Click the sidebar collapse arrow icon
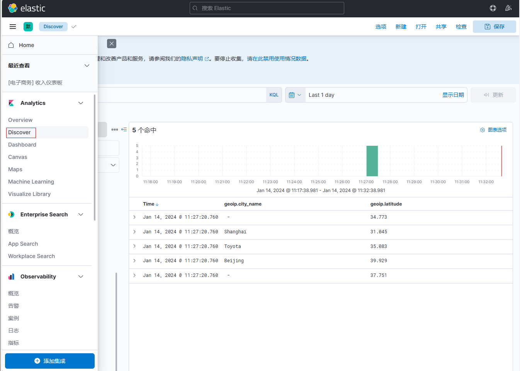The image size is (520, 371). pos(124,130)
